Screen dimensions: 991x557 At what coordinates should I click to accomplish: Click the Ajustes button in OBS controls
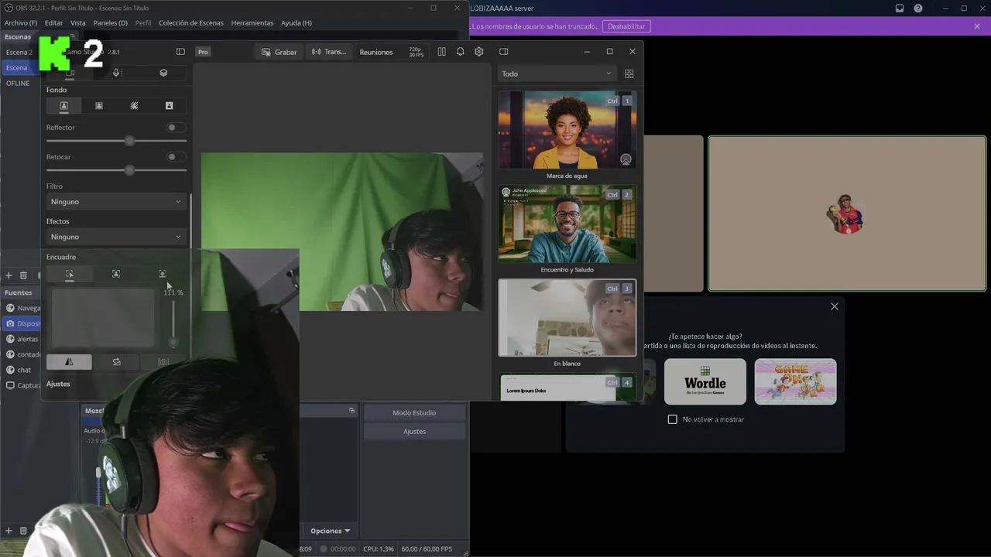tap(414, 432)
